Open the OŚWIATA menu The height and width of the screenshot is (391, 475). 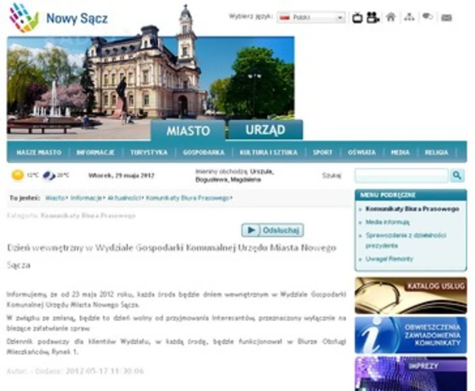coord(362,152)
